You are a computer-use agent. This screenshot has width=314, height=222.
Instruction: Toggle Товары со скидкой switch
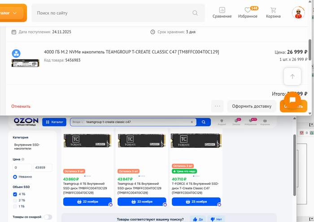click(48, 217)
